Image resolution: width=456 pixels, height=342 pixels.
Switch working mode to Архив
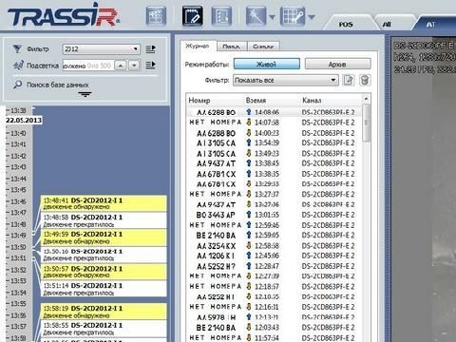coord(337,64)
